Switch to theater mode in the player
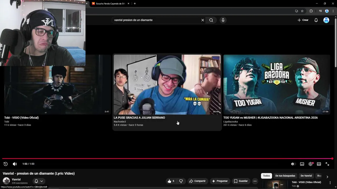This screenshot has height=189, width=337. click(x=319, y=164)
